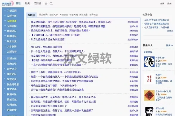Expand the 天涯别院 sidebar section

click(5, 26)
